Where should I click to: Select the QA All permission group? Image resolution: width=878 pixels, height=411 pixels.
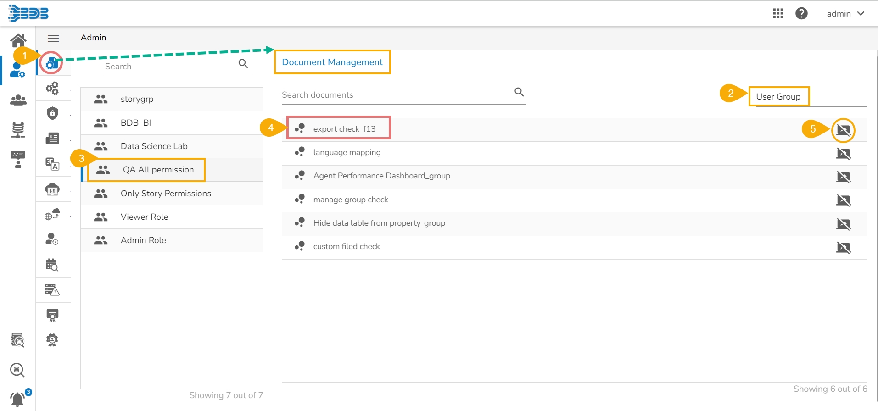coord(158,170)
